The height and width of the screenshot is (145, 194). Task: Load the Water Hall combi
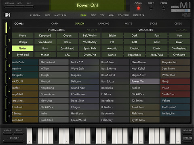[175, 75]
